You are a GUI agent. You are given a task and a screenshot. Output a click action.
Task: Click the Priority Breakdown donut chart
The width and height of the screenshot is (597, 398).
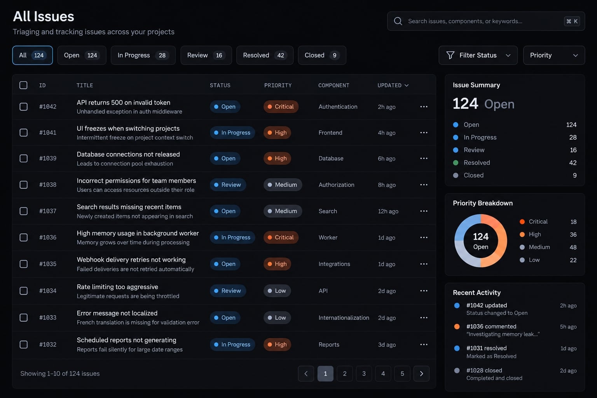pos(481,241)
